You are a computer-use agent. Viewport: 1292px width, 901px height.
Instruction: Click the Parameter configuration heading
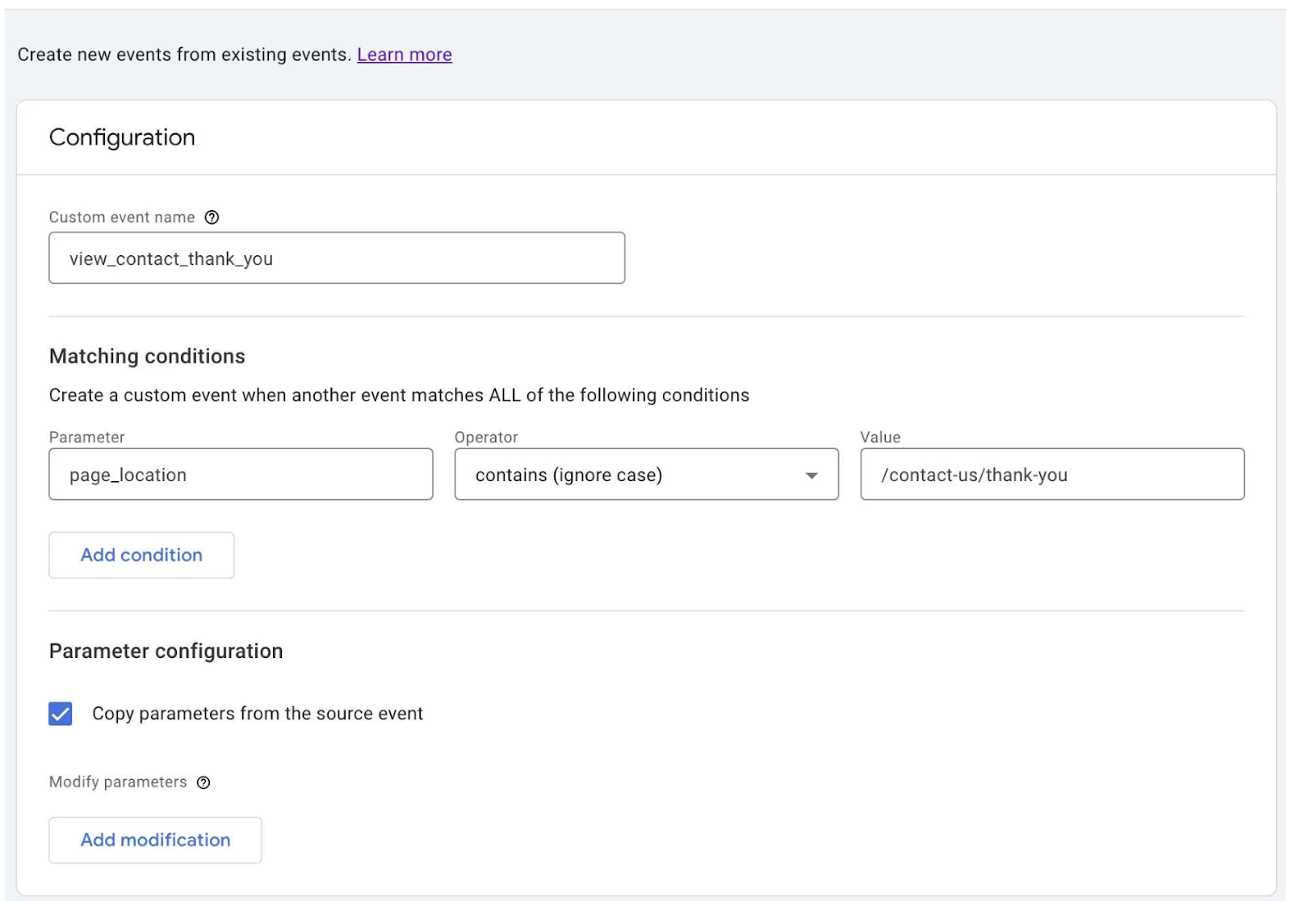pos(166,651)
